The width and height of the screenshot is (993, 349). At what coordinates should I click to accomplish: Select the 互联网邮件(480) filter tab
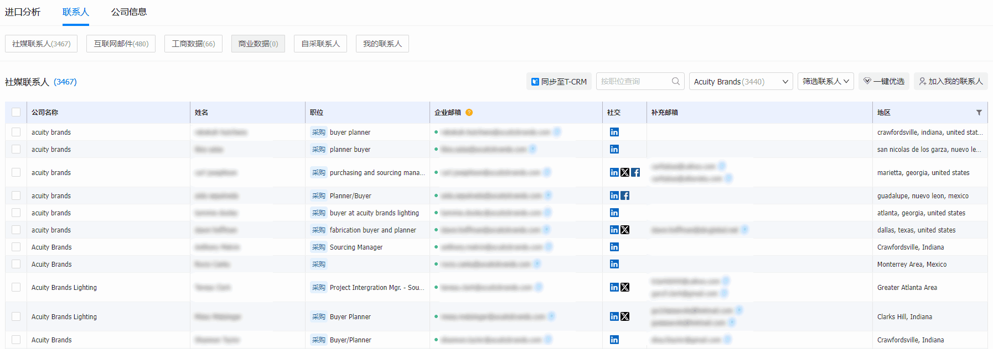click(121, 44)
